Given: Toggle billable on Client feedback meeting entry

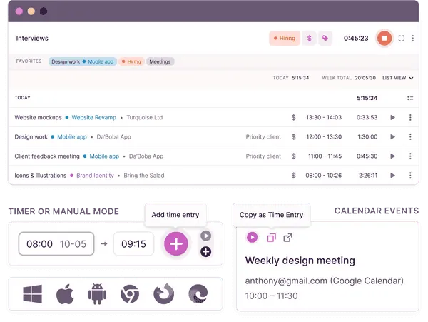Looking at the screenshot, I should (x=293, y=156).
